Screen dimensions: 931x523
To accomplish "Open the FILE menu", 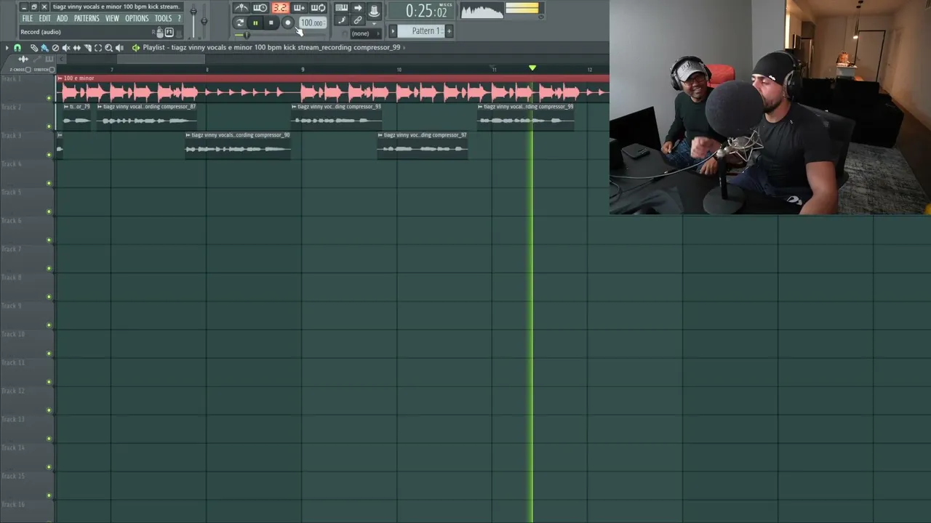I will [x=28, y=18].
